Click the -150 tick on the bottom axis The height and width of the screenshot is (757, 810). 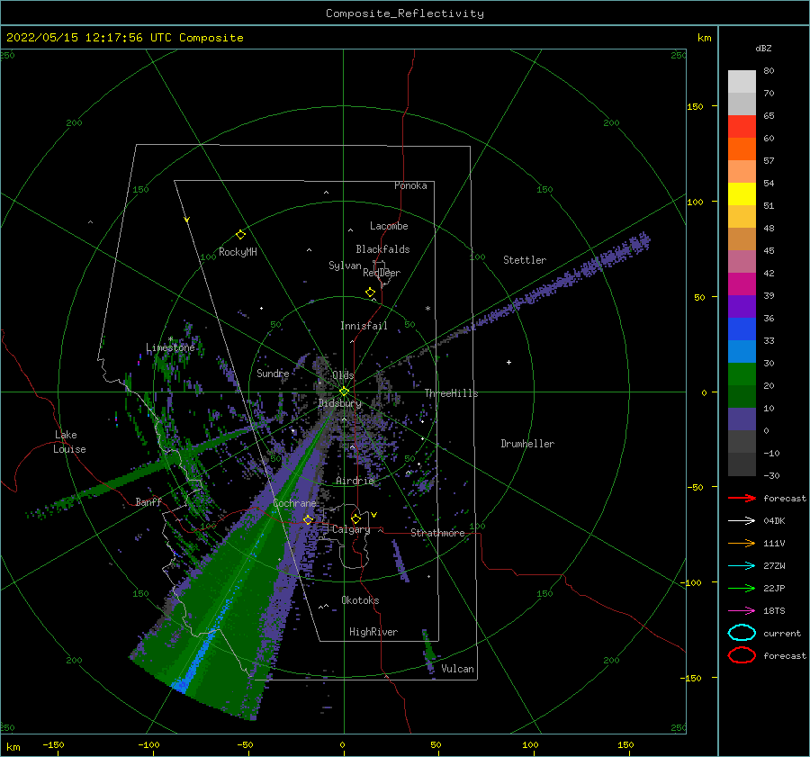53,744
